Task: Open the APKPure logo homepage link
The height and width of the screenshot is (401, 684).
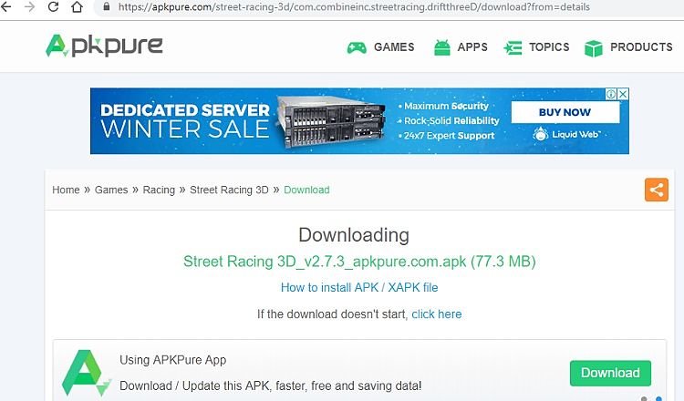Action: 104,46
